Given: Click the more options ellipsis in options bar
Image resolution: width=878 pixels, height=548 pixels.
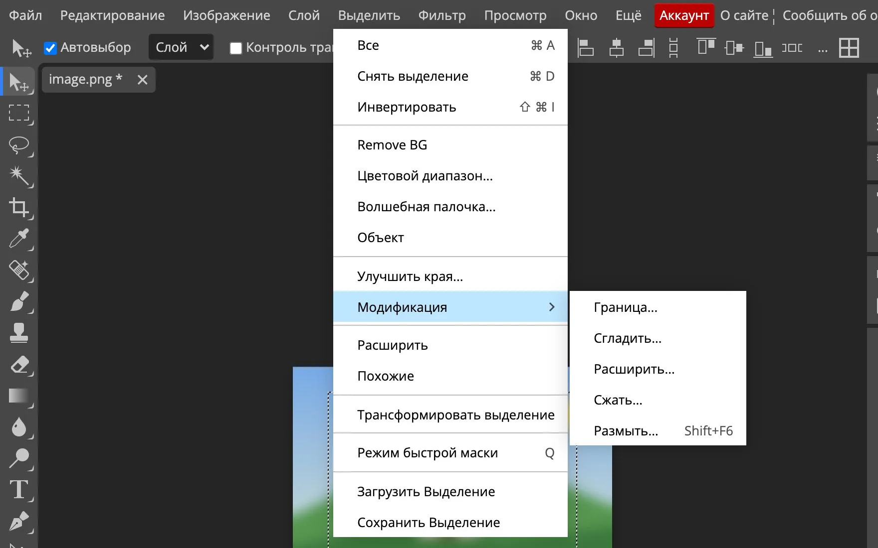Looking at the screenshot, I should 823,50.
